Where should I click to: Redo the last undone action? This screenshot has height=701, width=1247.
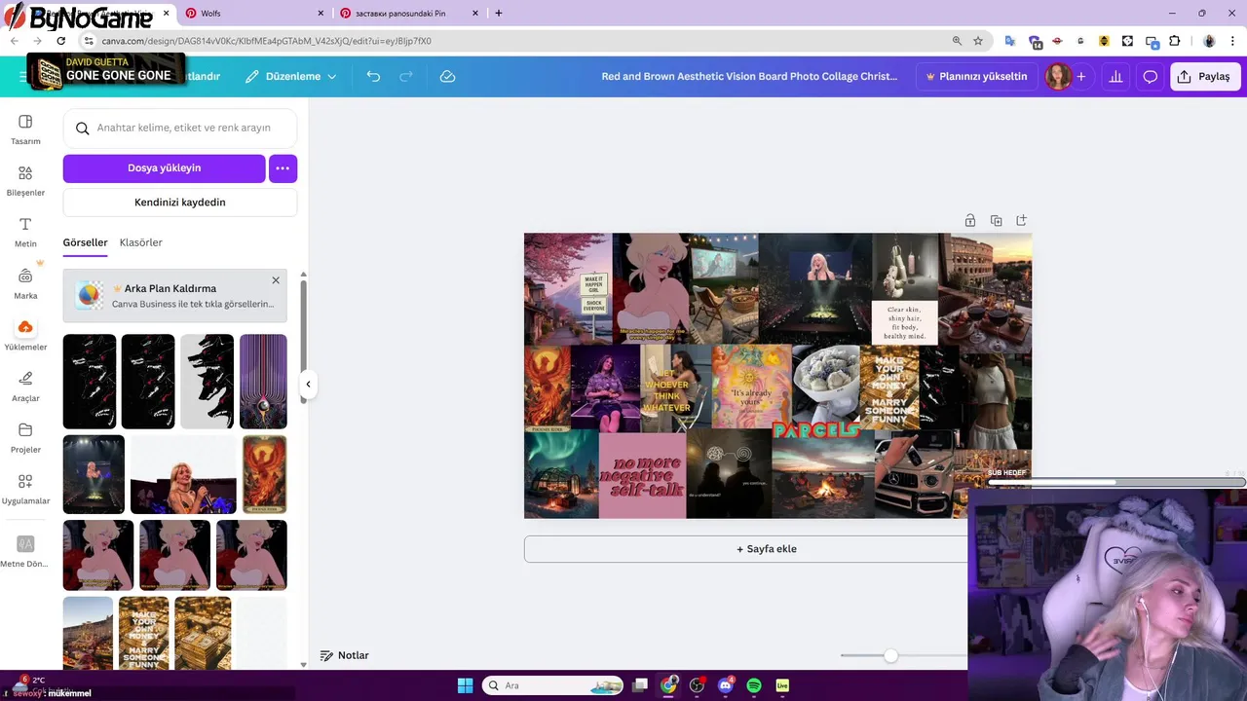click(406, 76)
